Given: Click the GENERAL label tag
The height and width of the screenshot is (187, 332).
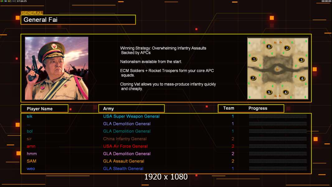Looking at the screenshot, I should click(32, 13).
